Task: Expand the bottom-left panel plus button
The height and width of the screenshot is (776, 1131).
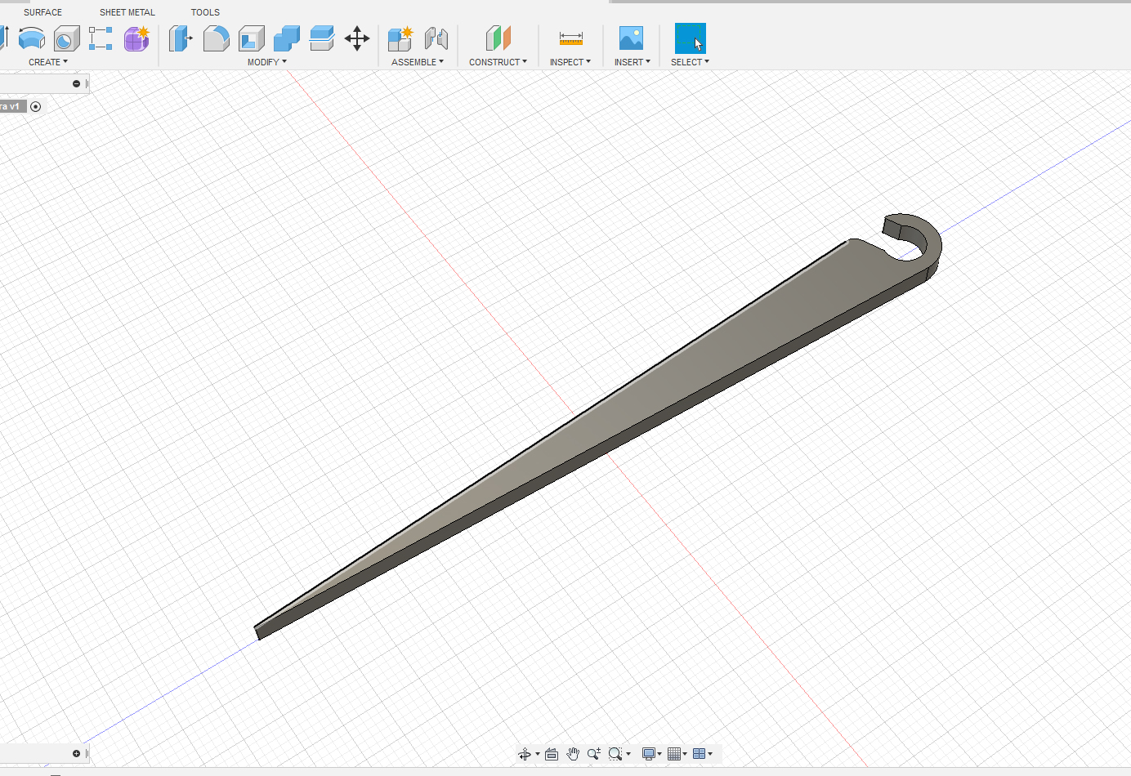Action: click(76, 754)
